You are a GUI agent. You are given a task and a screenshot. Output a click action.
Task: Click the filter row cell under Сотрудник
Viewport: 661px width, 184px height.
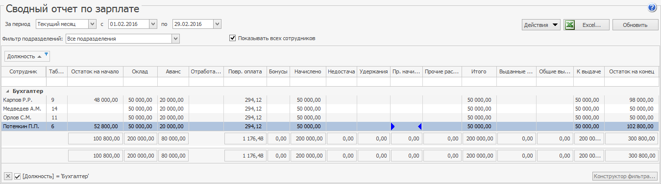23,82
